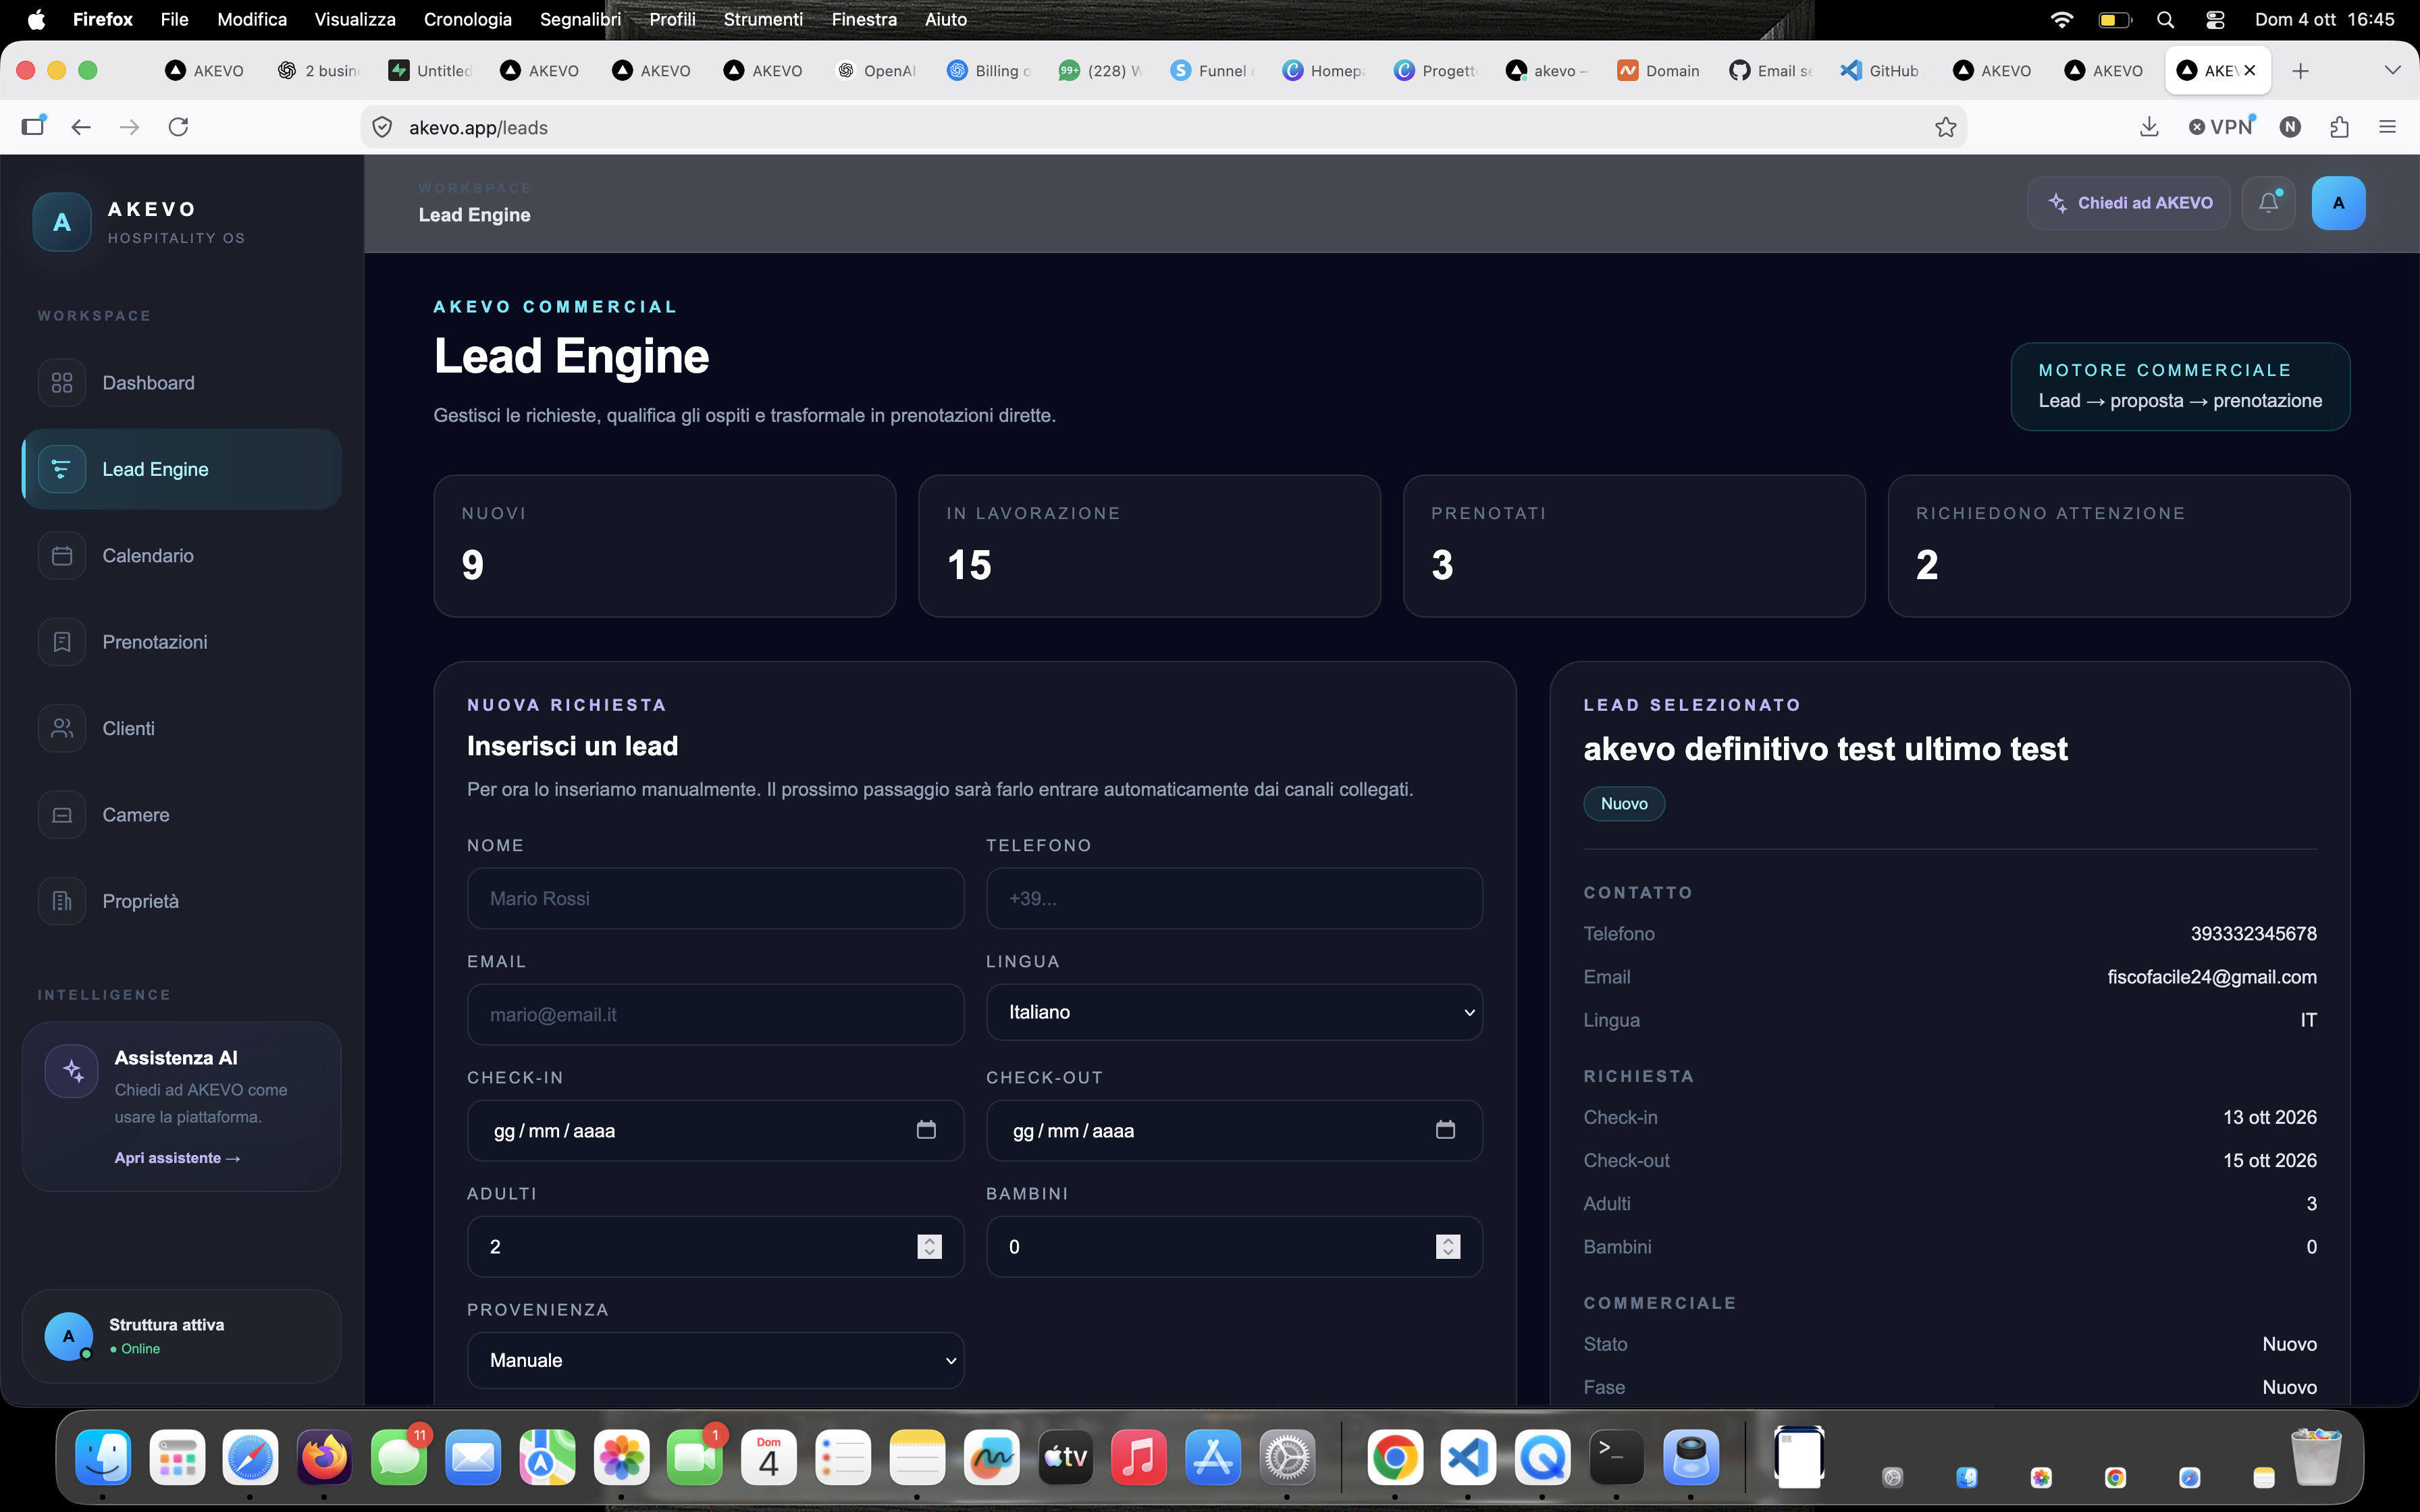Viewport: 2420px width, 1512px height.
Task: Click the akevo.app/leads address bar
Action: [1163, 127]
